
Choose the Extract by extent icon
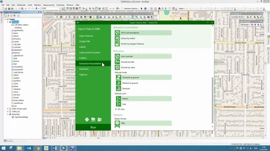coord(117,38)
